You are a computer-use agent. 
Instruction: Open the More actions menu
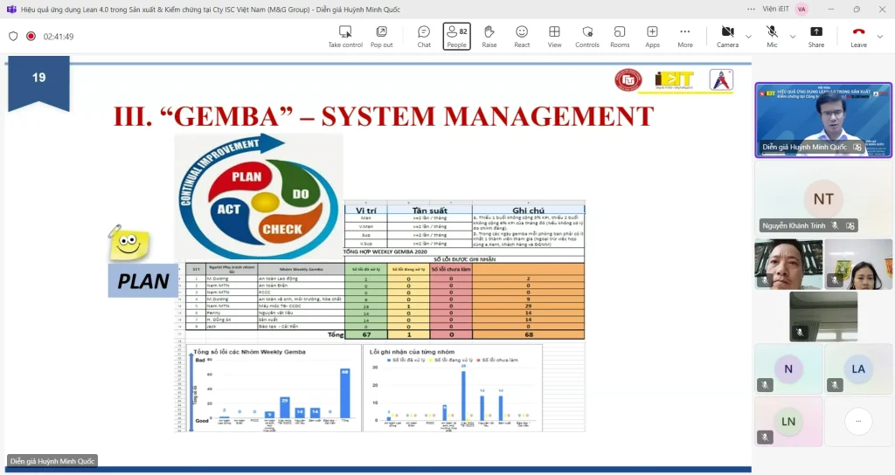click(x=684, y=36)
